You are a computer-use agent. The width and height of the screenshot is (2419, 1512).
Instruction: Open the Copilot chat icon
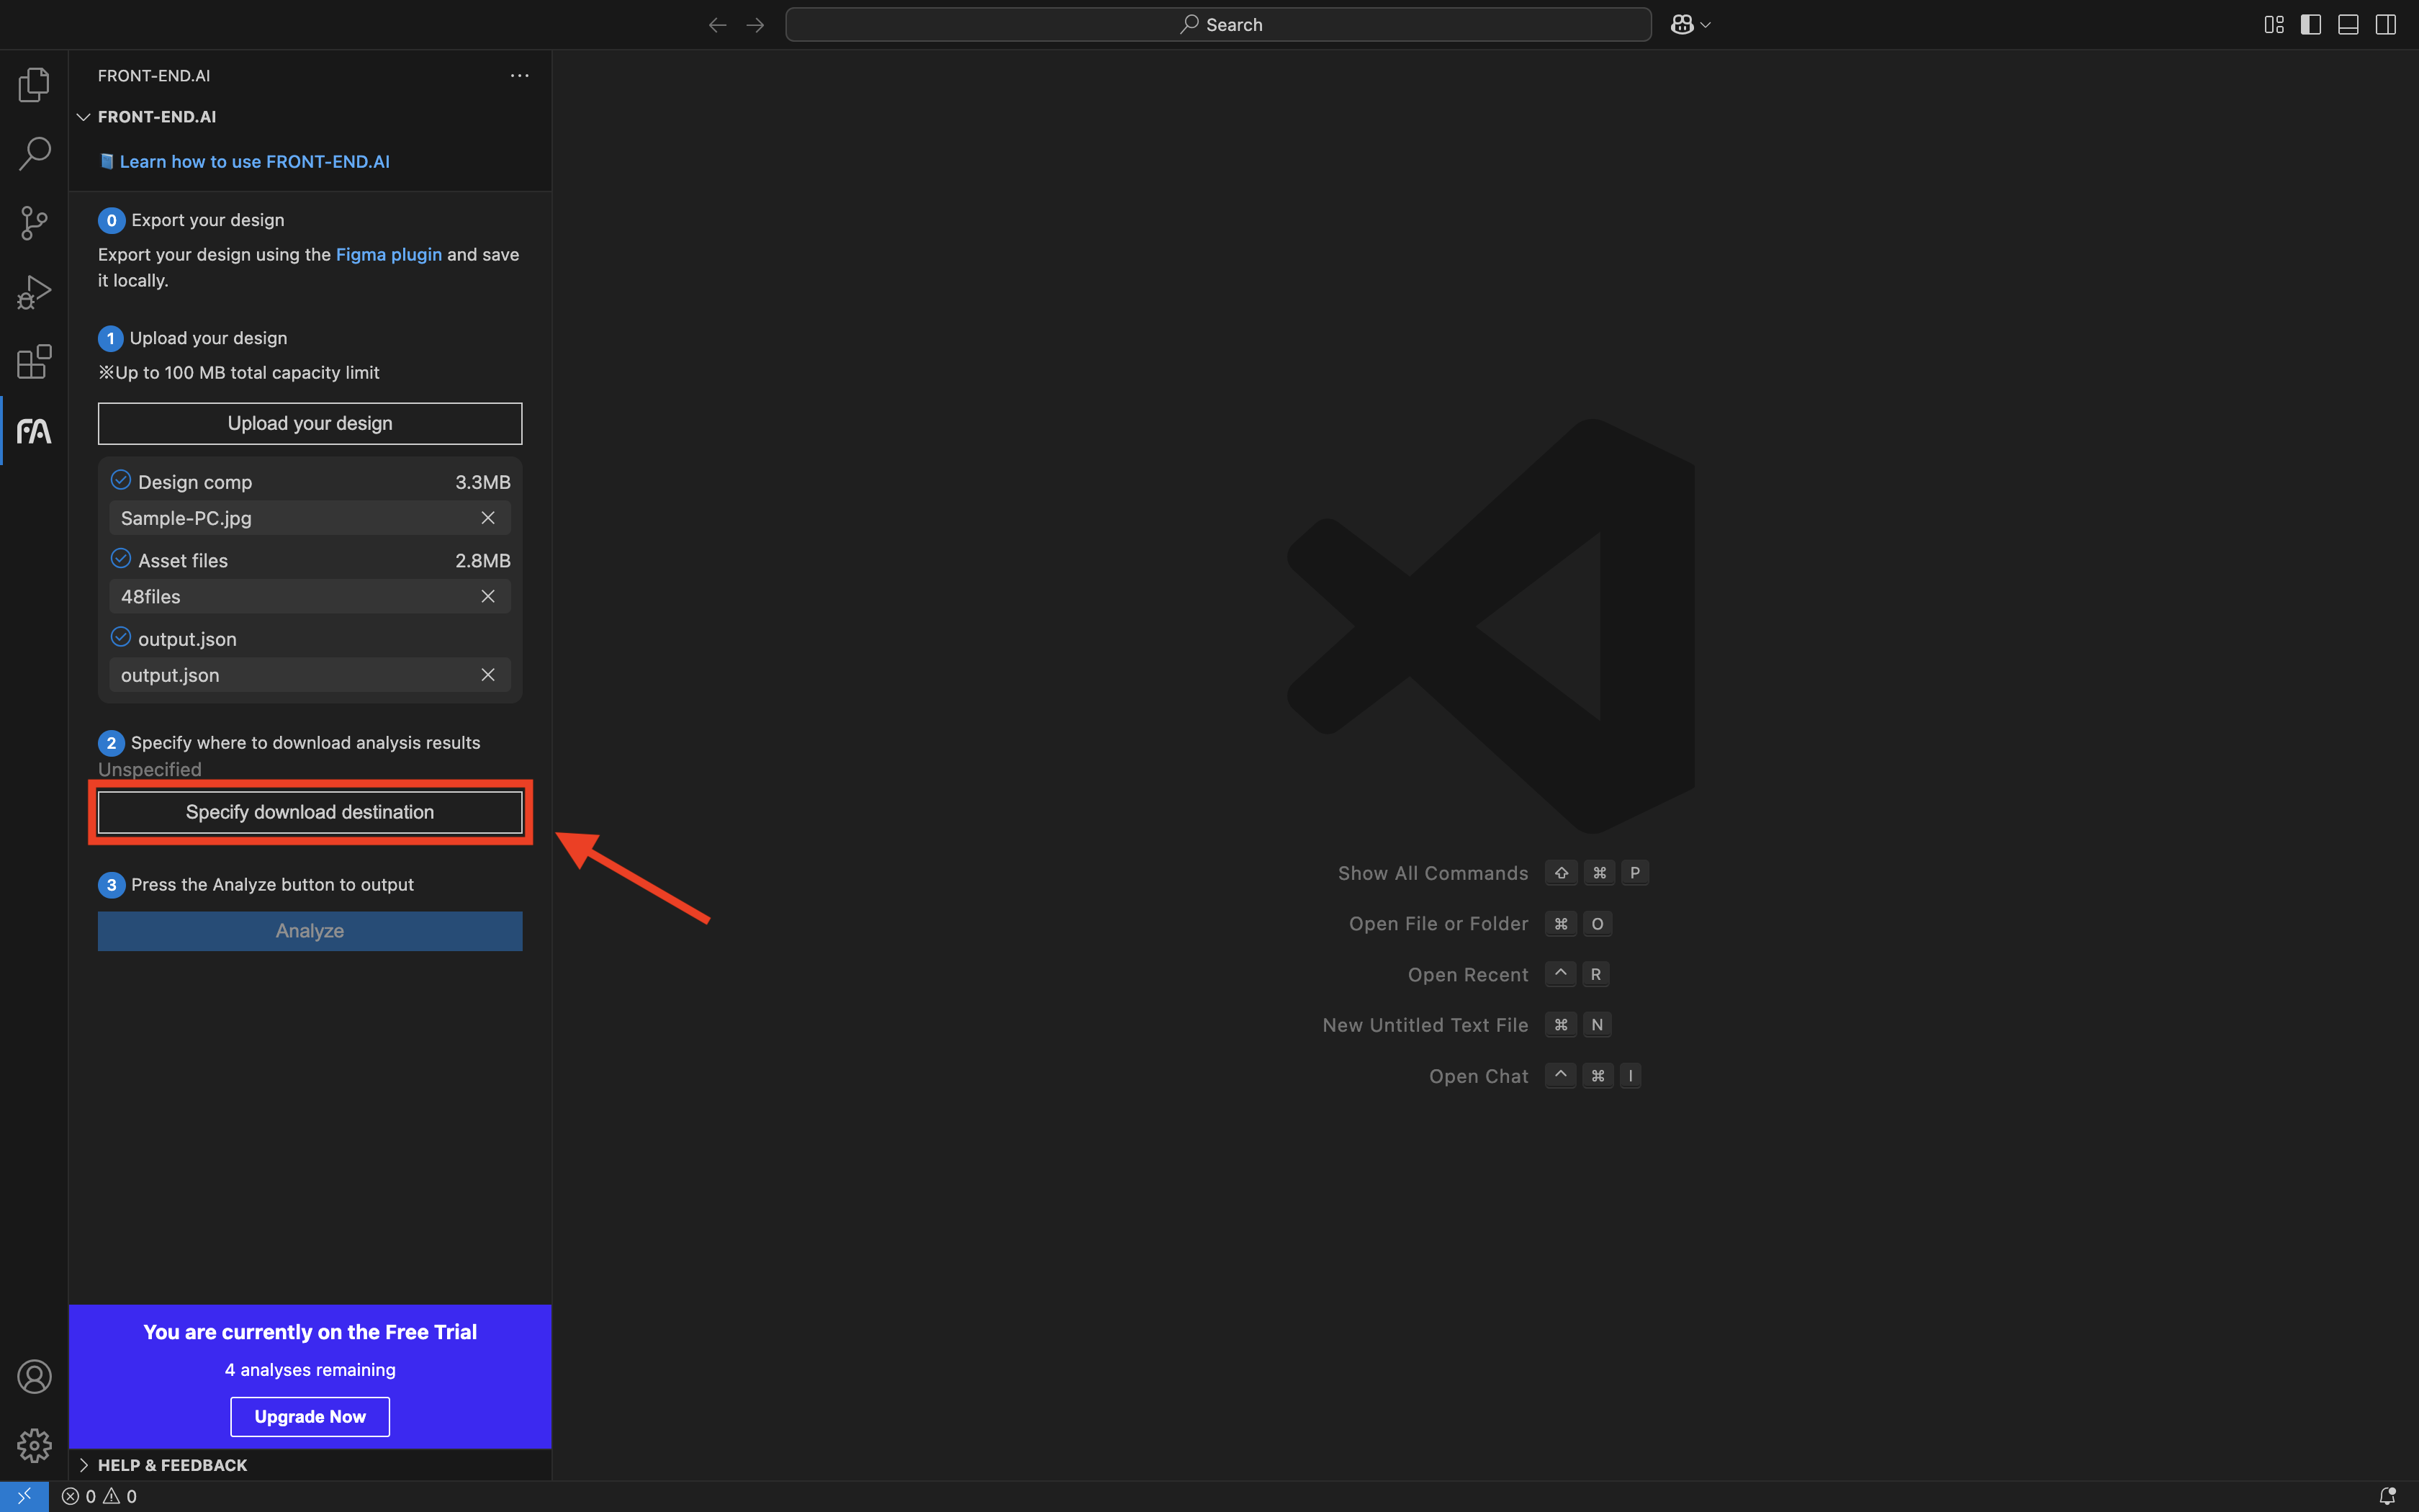point(1683,25)
